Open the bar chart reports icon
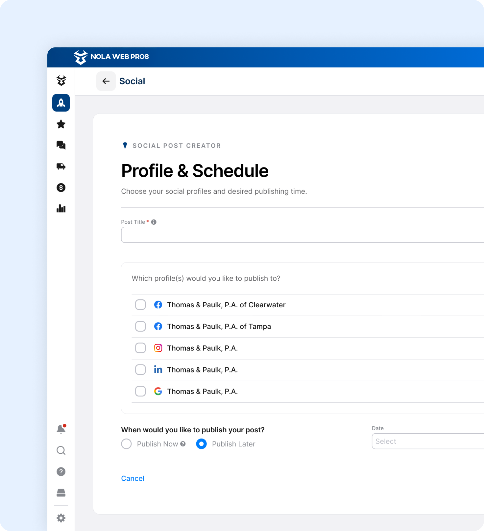The image size is (484, 531). click(x=61, y=209)
